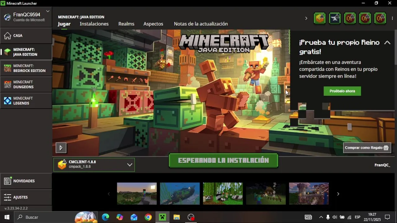
Task: Launch the Forge anvil quick-play icon
Action: (x=335, y=18)
